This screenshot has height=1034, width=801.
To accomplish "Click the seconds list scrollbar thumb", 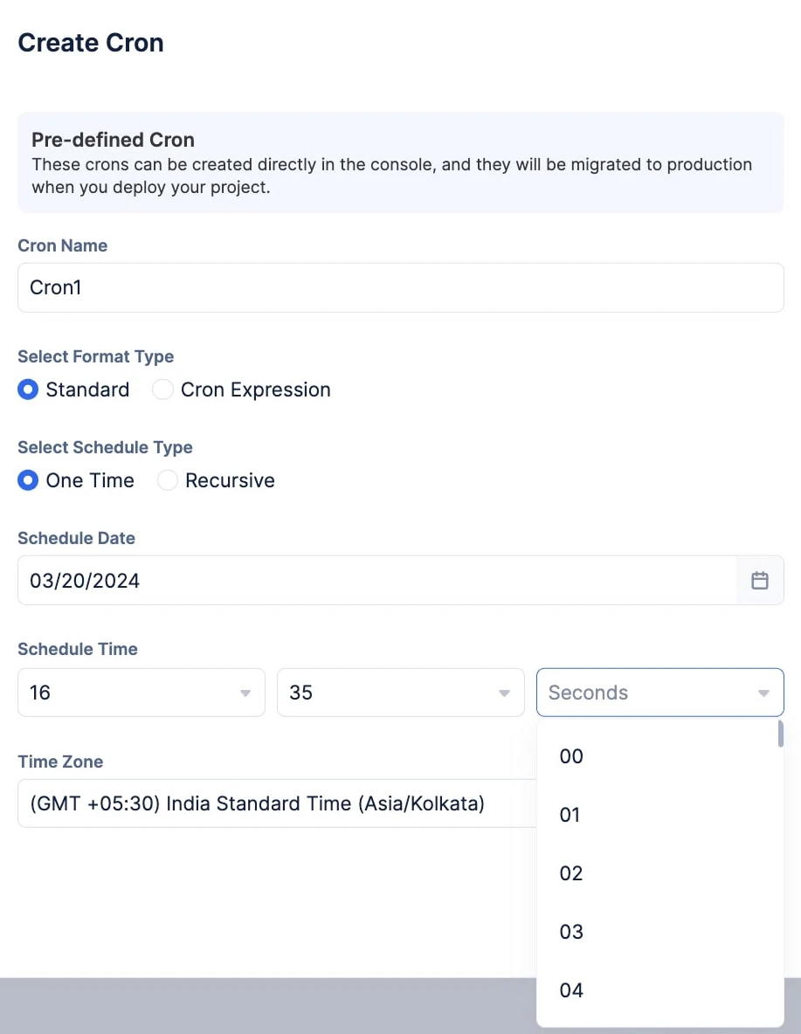I will [780, 734].
